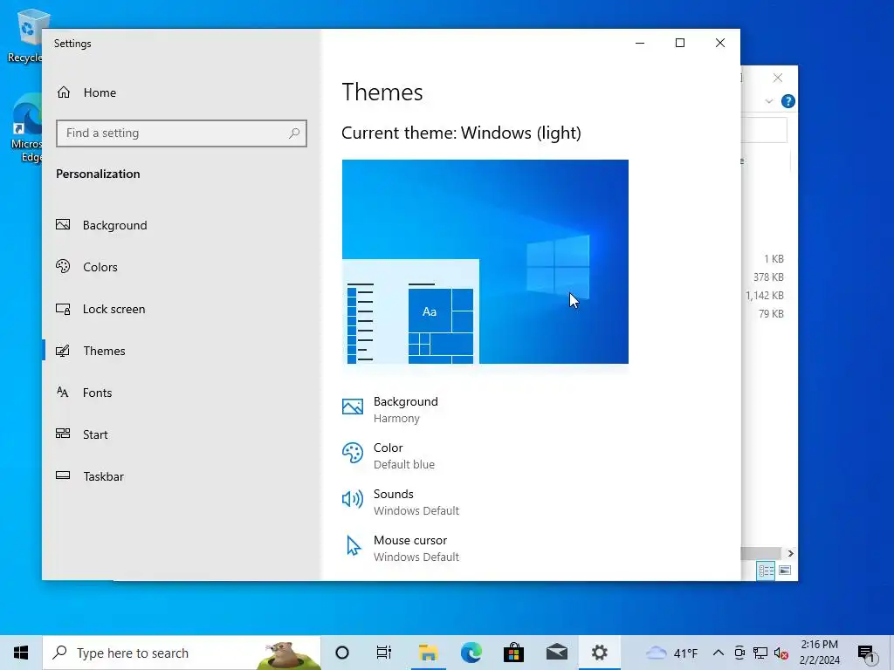
Task: Click the Sounds speaker icon in Themes
Action: click(353, 499)
